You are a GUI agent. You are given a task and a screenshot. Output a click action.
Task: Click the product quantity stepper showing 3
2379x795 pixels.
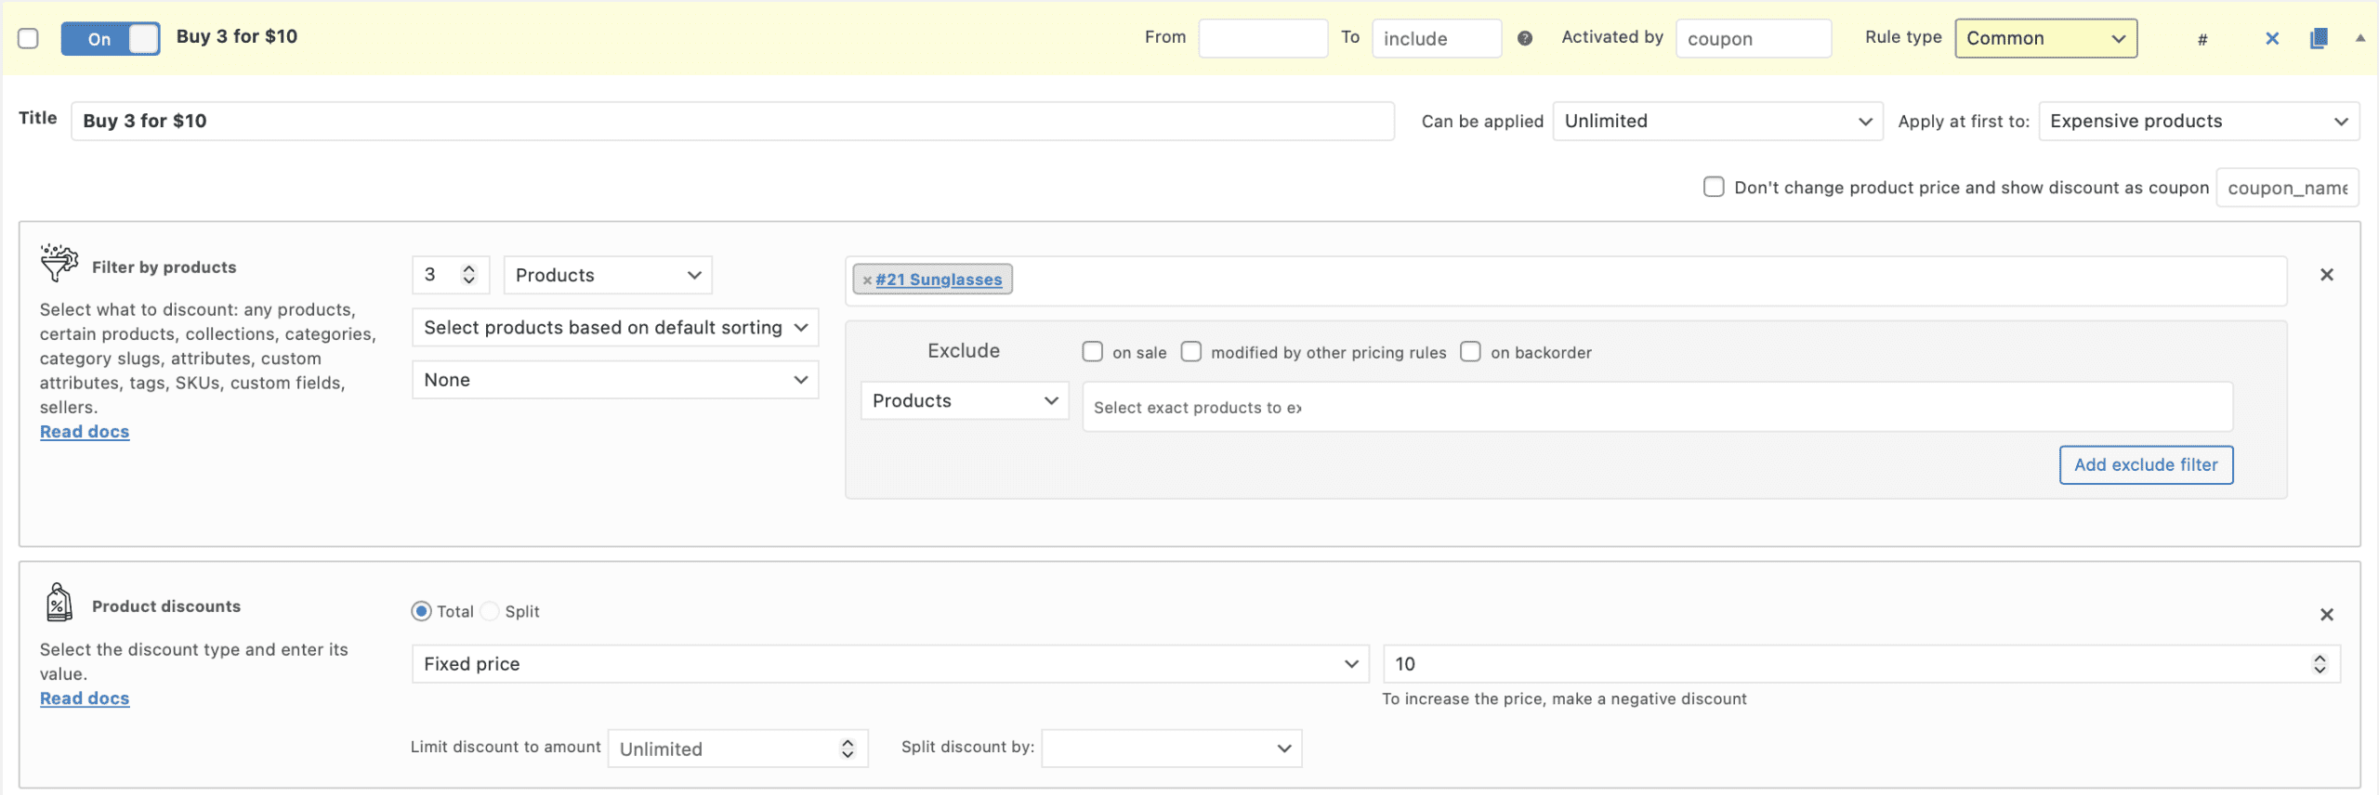[x=450, y=275]
